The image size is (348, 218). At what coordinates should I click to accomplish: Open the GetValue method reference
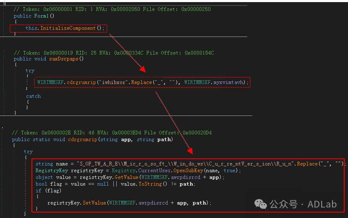[x=126, y=177]
